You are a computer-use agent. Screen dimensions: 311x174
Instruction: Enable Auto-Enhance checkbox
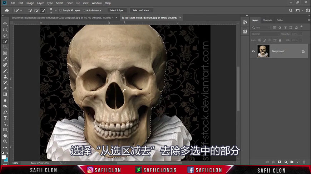(x=84, y=10)
